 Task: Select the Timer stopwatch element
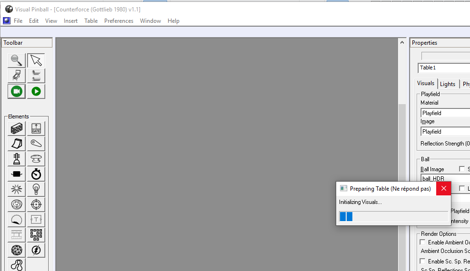(x=36, y=174)
